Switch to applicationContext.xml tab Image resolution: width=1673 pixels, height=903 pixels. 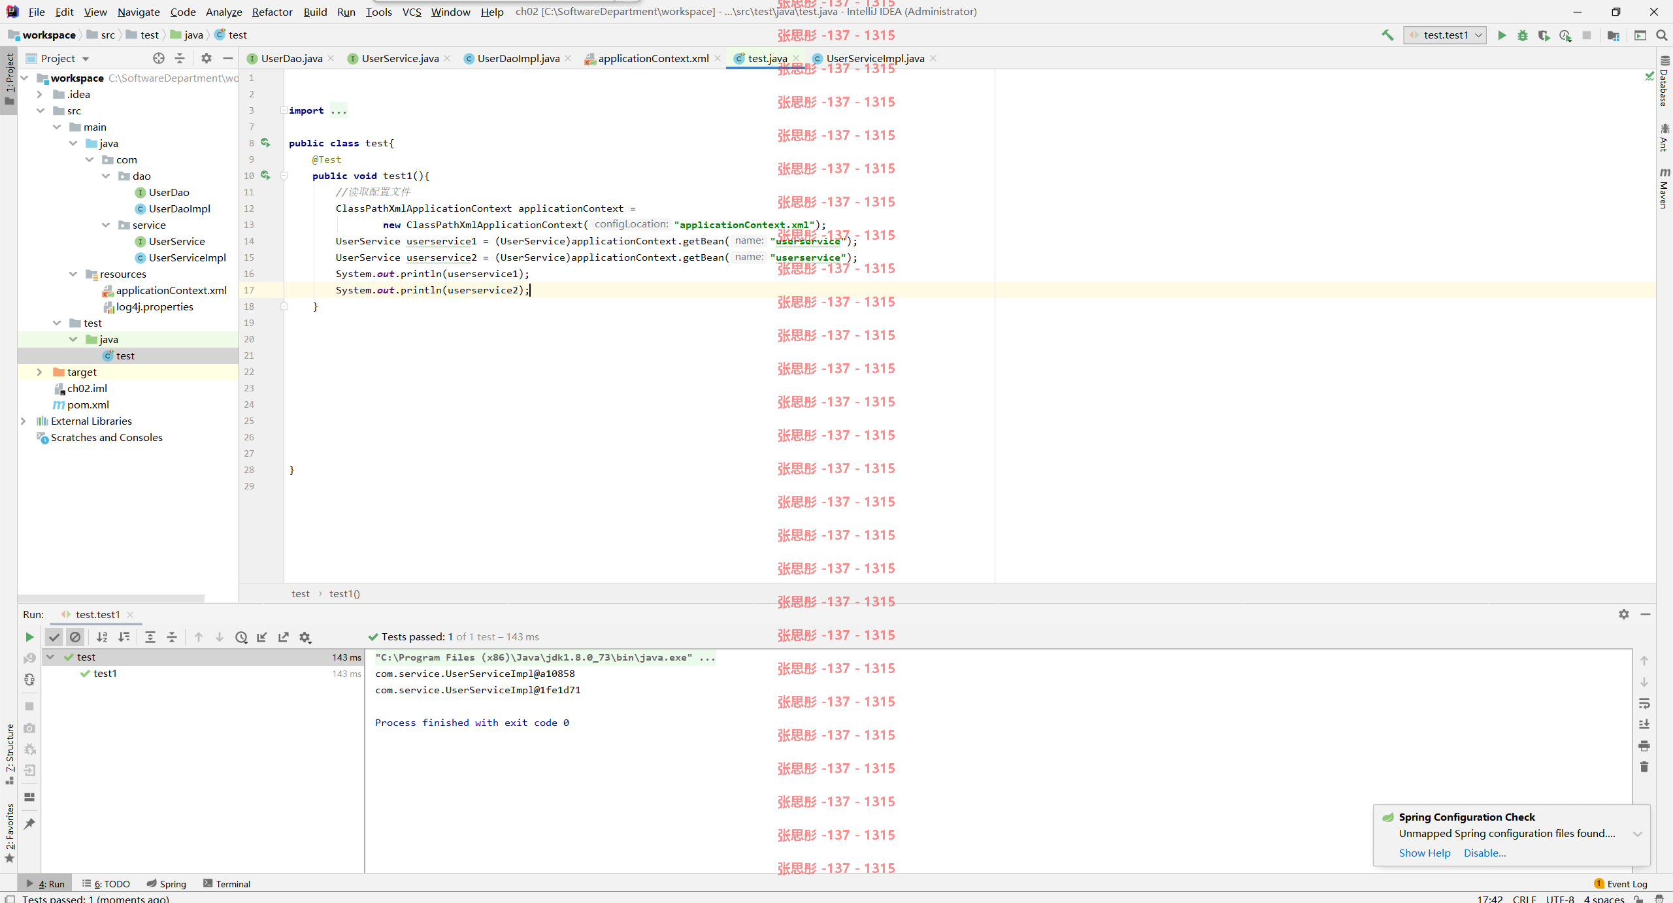tap(653, 58)
